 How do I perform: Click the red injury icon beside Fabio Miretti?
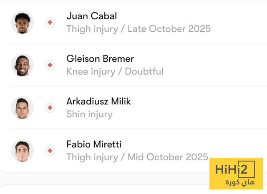click(x=50, y=150)
